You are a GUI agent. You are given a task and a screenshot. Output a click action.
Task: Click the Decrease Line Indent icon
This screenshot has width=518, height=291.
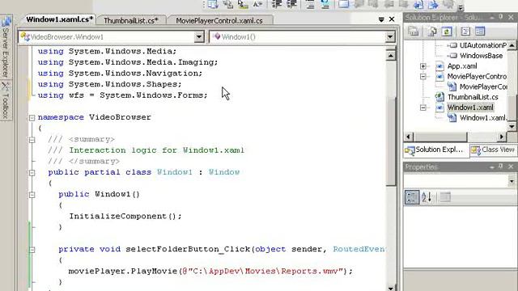click(x=277, y=4)
